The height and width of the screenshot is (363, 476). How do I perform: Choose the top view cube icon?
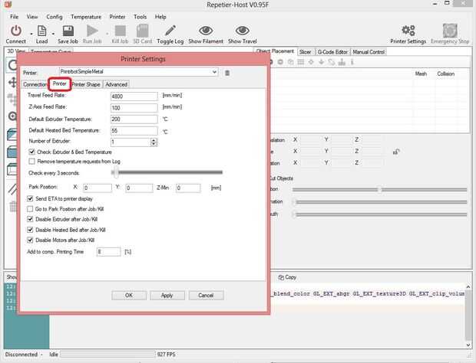pos(12,134)
